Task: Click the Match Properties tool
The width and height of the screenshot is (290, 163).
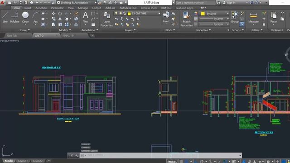Action: [x=186, y=19]
